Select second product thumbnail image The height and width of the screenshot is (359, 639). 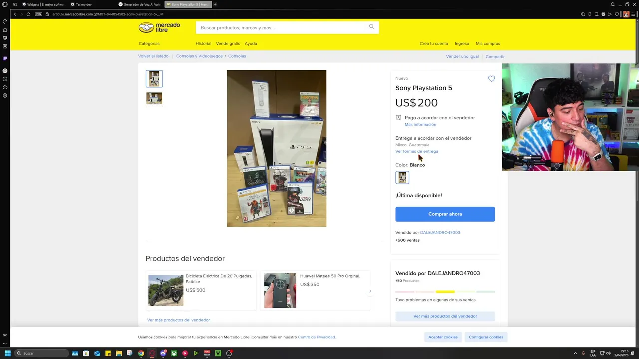(154, 98)
